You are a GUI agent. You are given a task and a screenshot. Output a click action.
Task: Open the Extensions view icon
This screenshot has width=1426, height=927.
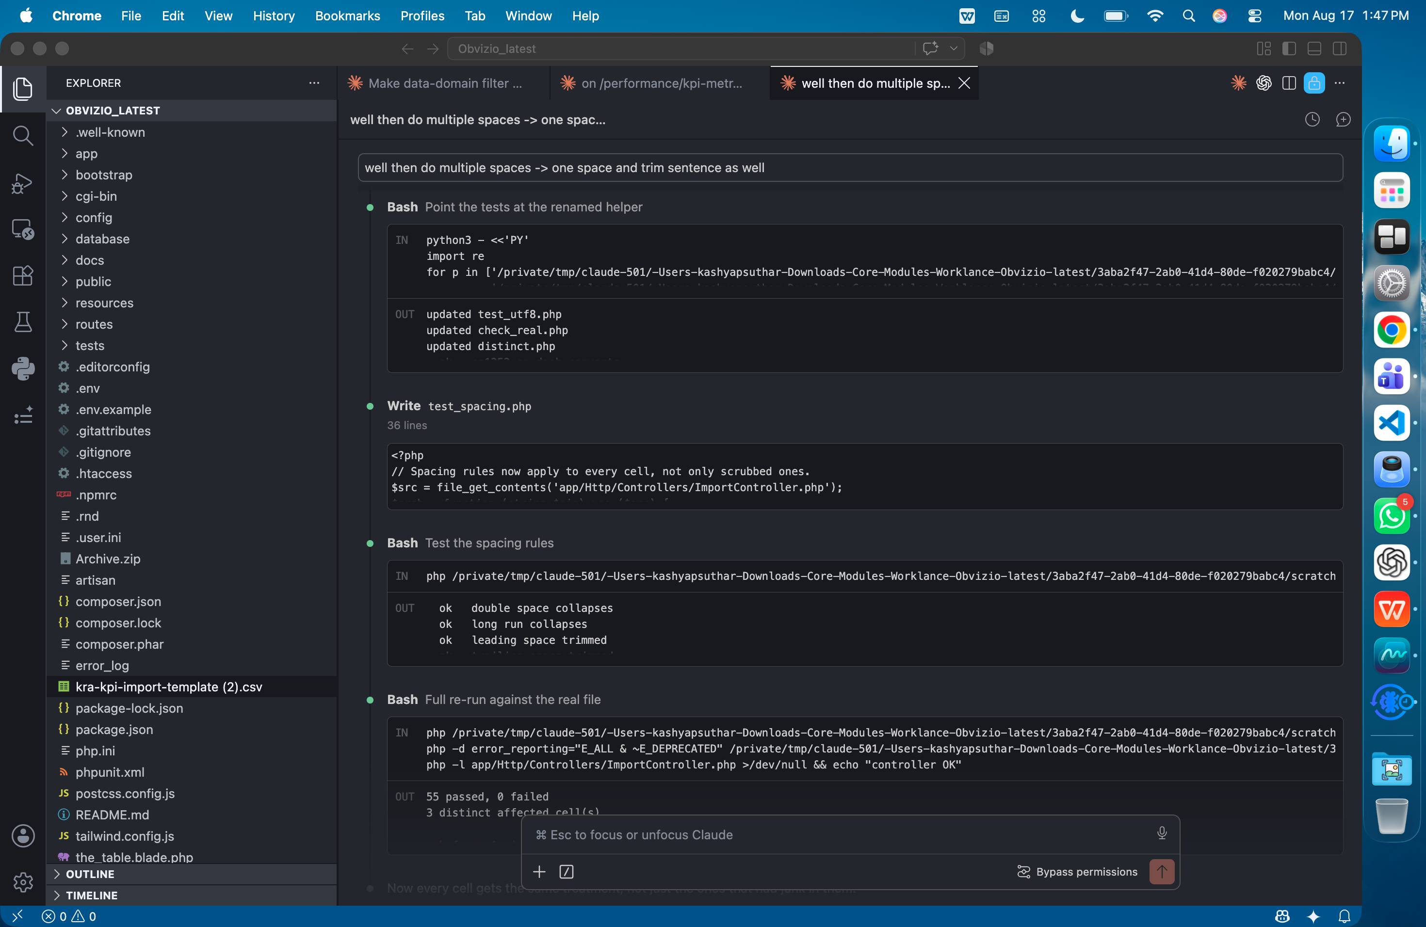(23, 275)
